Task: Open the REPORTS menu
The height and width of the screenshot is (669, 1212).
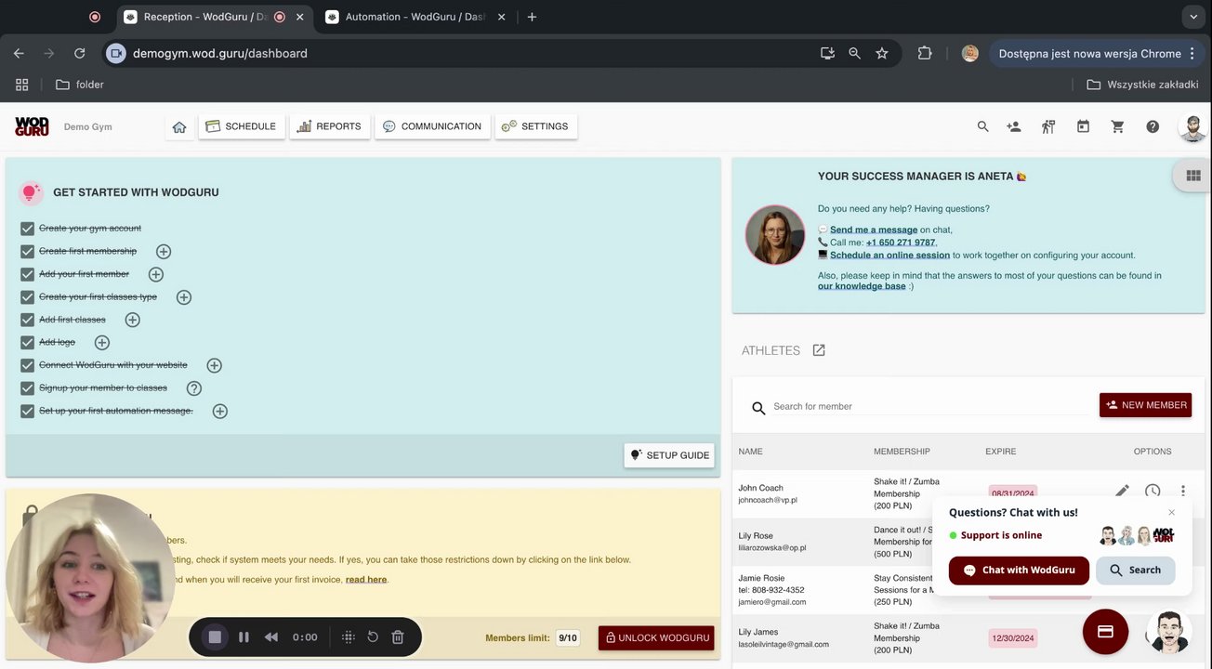Action: [x=330, y=126]
